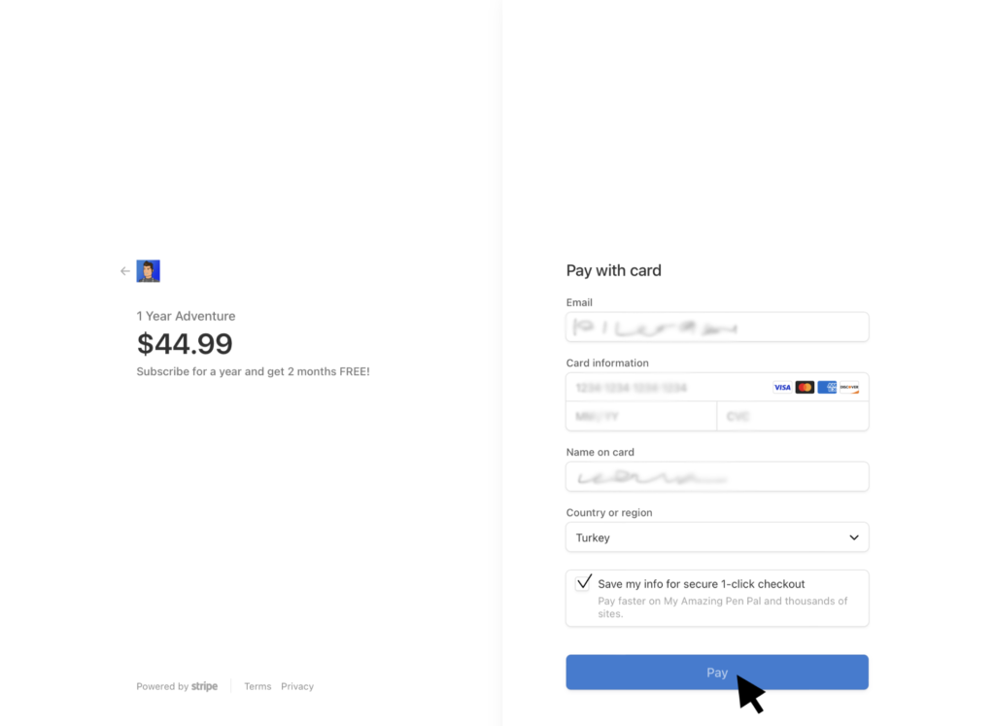Screen dimensions: 995x726
Task: Select the MM / YY expiry field
Action: [641, 416]
